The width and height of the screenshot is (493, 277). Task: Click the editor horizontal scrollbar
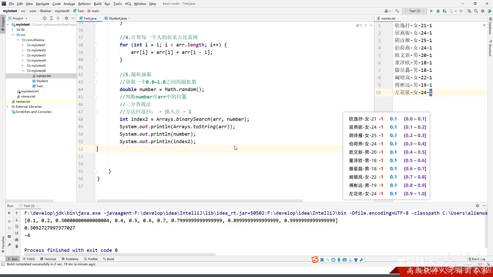pos(200,201)
